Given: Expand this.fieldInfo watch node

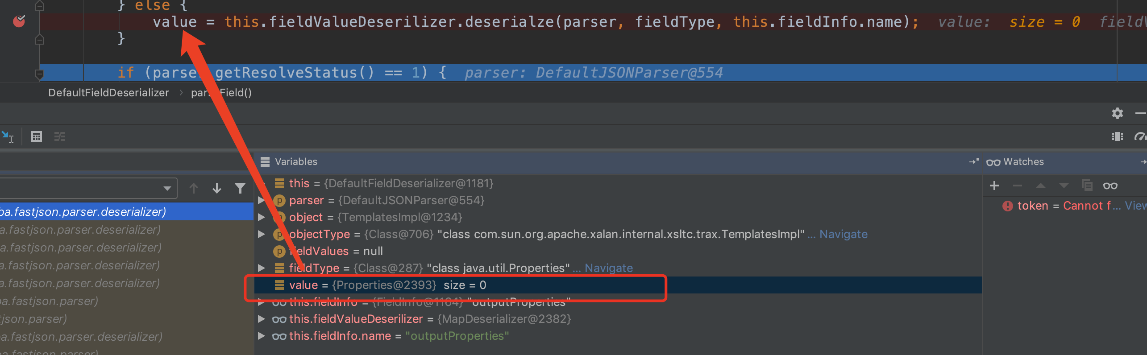Looking at the screenshot, I should click(262, 302).
